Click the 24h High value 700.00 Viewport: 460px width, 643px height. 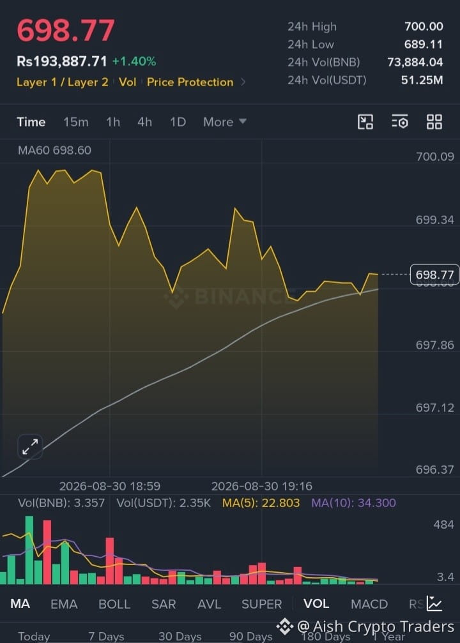coord(424,26)
